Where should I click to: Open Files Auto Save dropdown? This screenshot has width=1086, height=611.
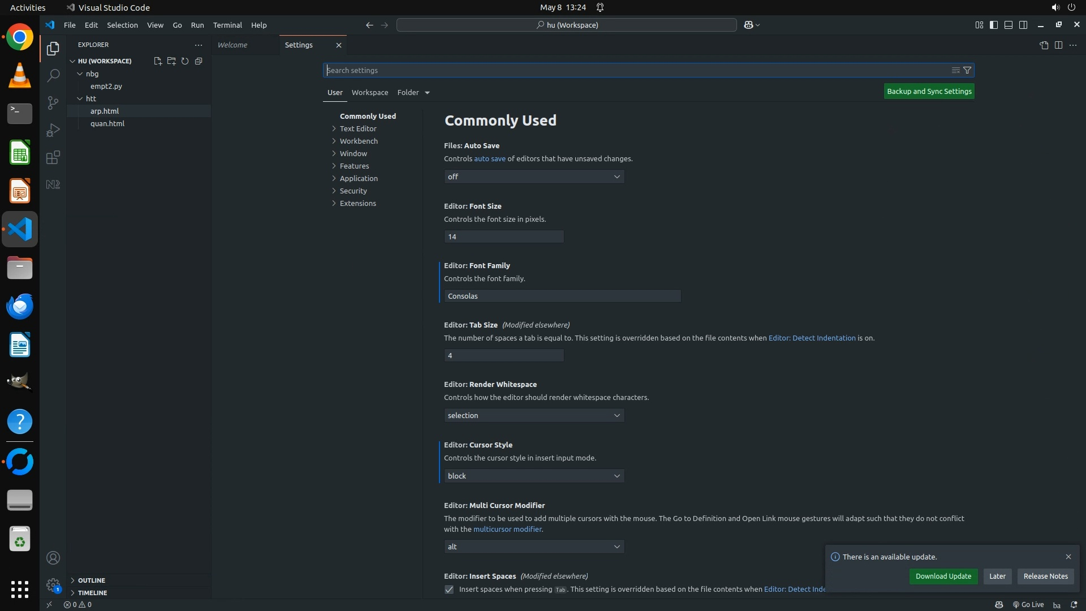pyautogui.click(x=534, y=177)
